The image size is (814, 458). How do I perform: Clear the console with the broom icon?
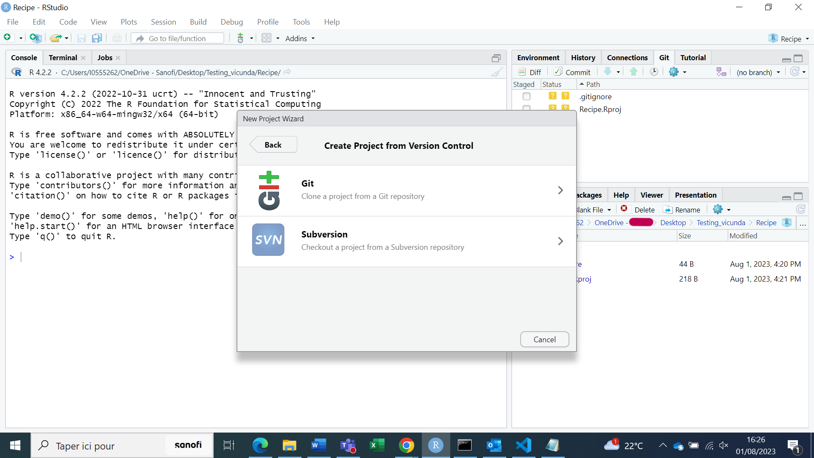pos(497,72)
